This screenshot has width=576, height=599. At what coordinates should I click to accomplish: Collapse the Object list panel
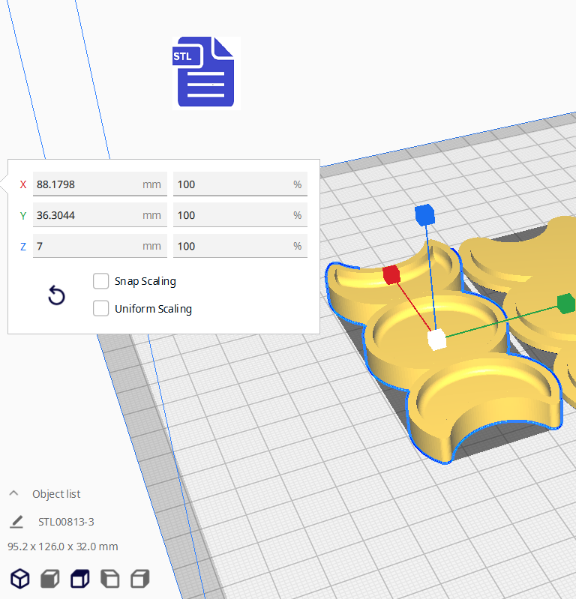13,494
